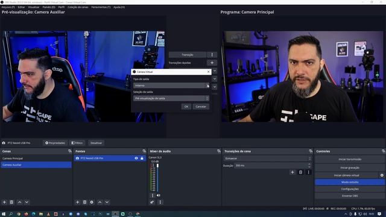Open the Windows notification center
The height and width of the screenshot is (217, 386).
tap(379, 214)
